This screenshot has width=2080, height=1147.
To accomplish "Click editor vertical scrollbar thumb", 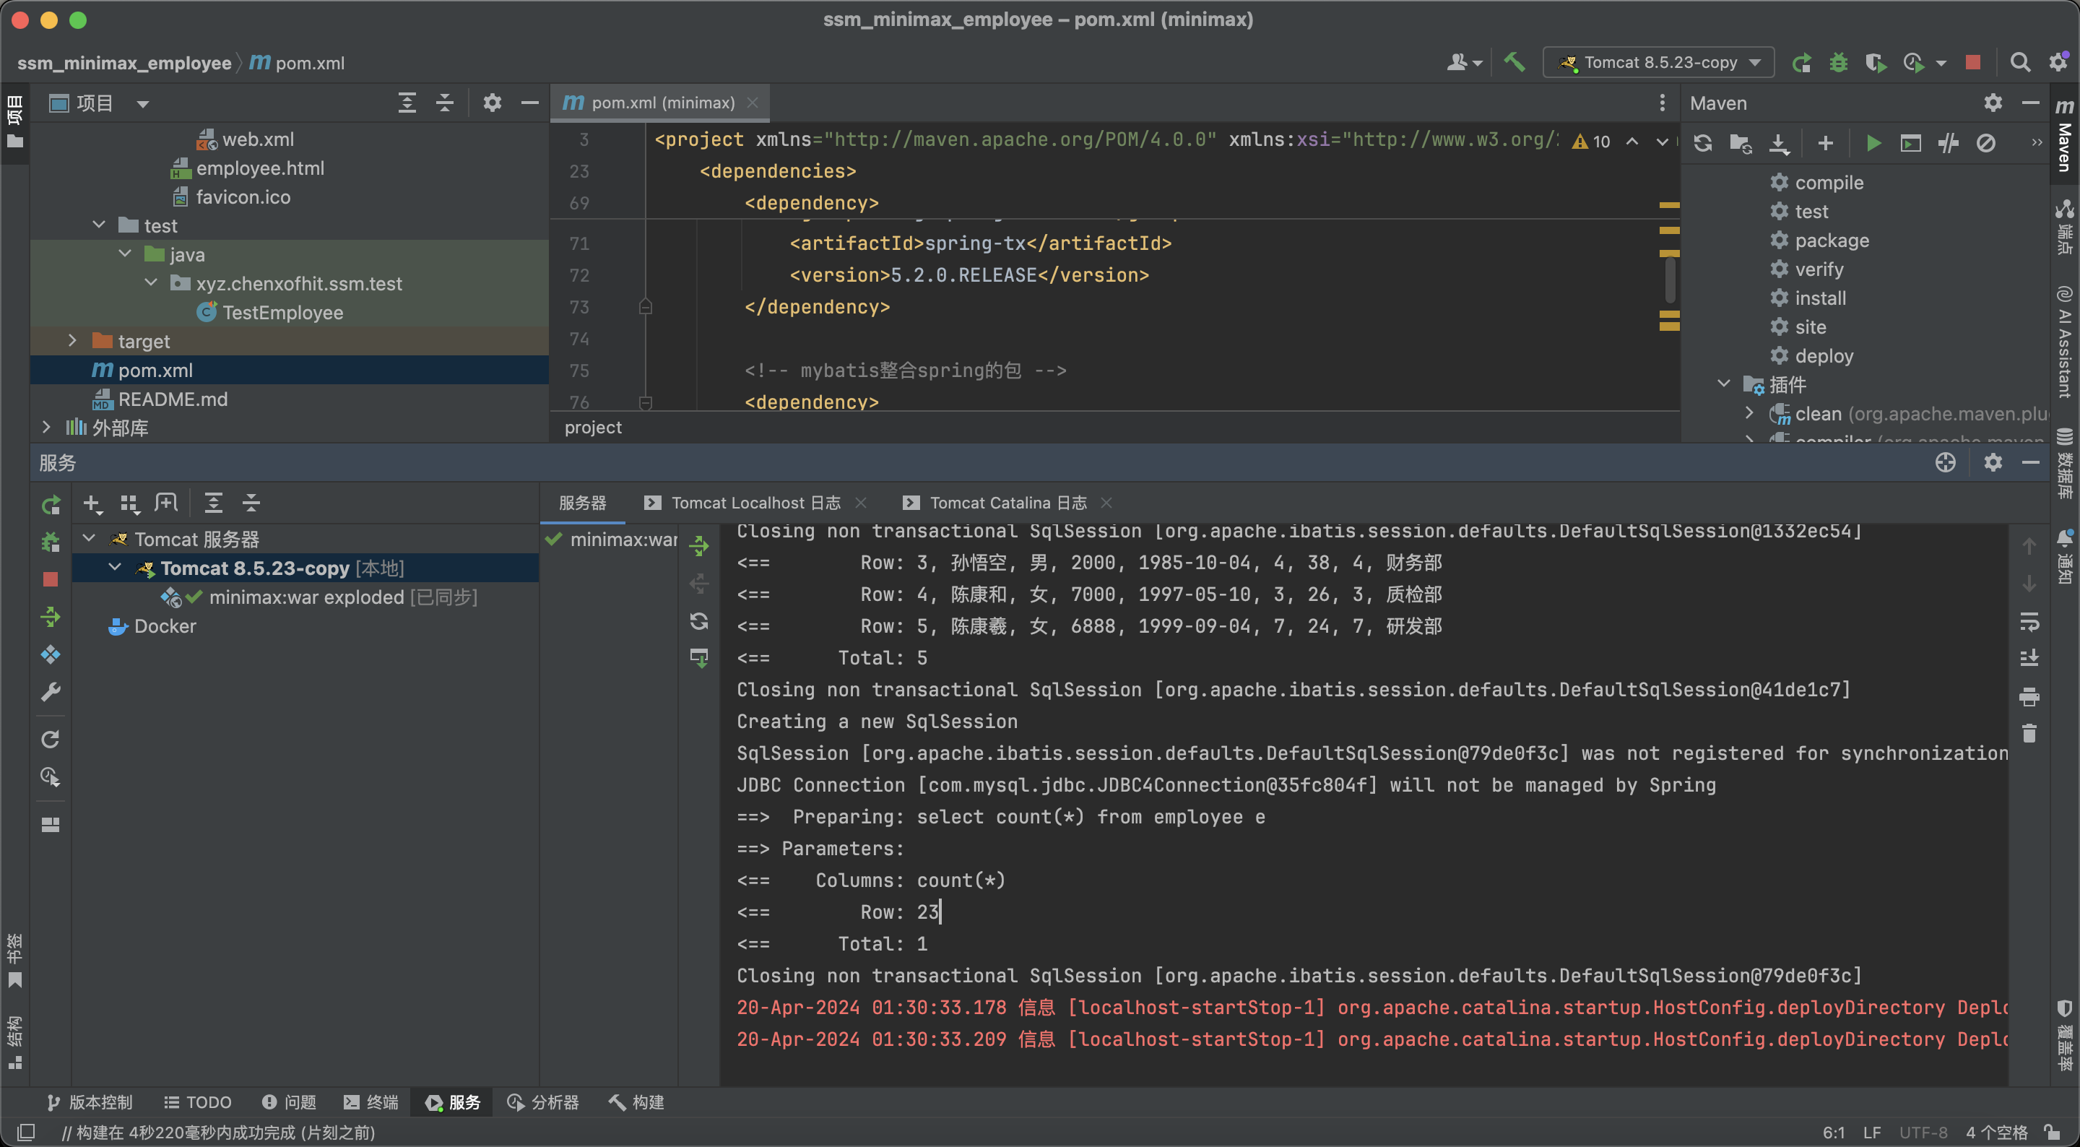I will click(1669, 279).
